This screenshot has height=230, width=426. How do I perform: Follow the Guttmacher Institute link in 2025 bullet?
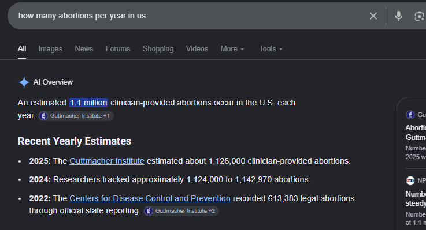pos(107,161)
